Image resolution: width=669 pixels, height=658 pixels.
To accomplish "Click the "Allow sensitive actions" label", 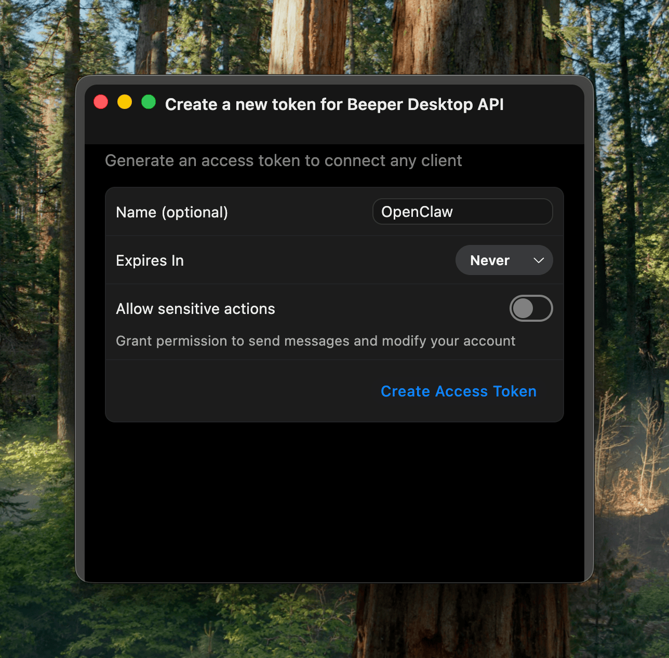I will 195,309.
